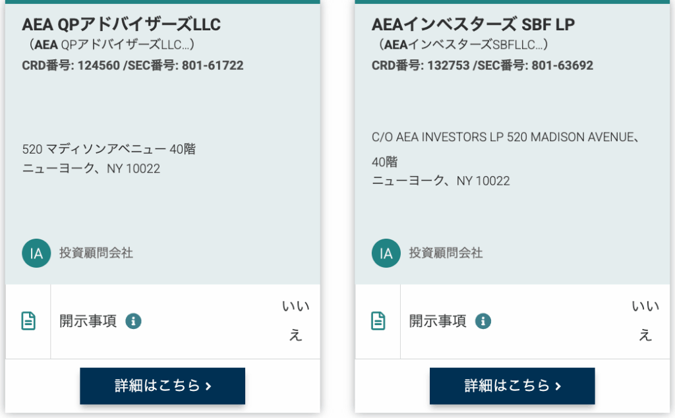Click いいえ disclosure value on left card
This screenshot has height=418, width=675.
pos(297,321)
